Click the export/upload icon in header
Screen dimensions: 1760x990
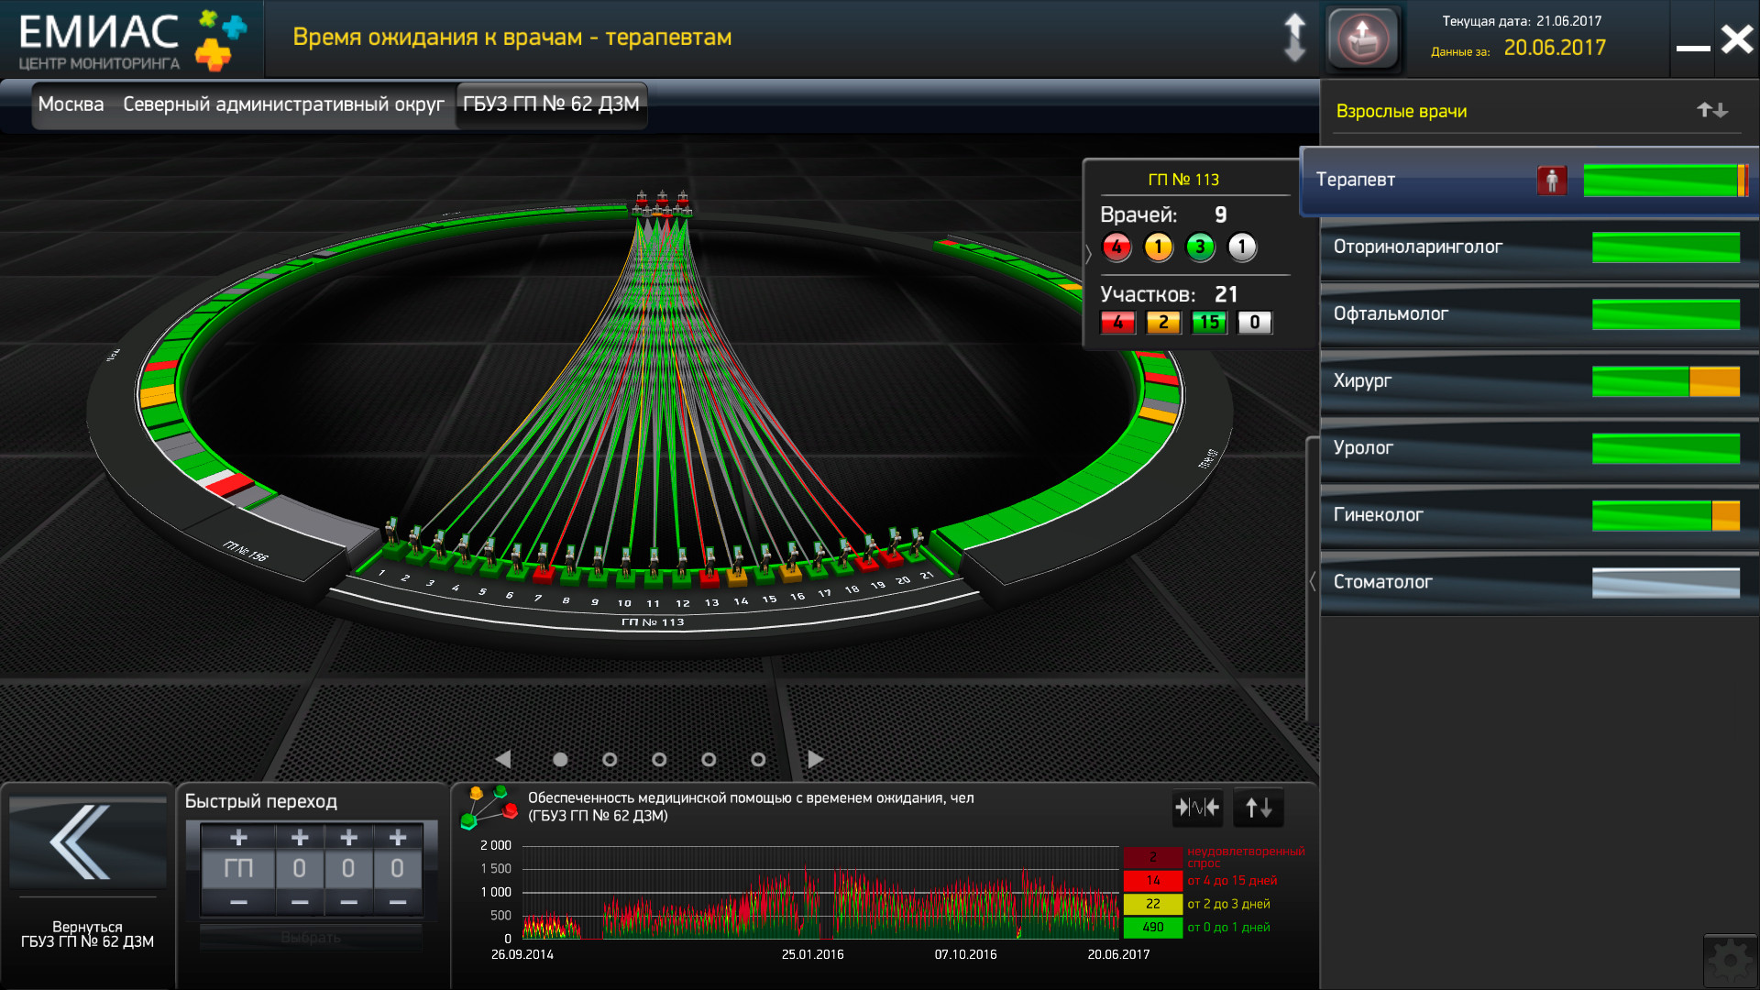pos(1363,39)
